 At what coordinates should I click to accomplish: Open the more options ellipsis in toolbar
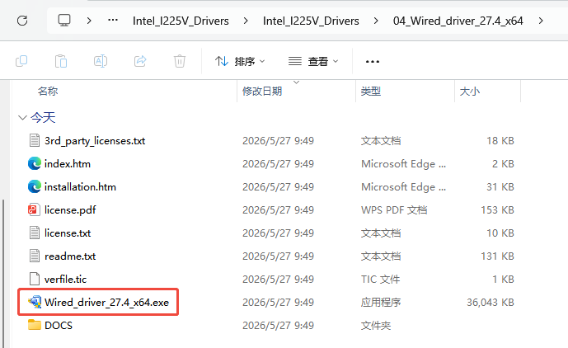pos(373,62)
